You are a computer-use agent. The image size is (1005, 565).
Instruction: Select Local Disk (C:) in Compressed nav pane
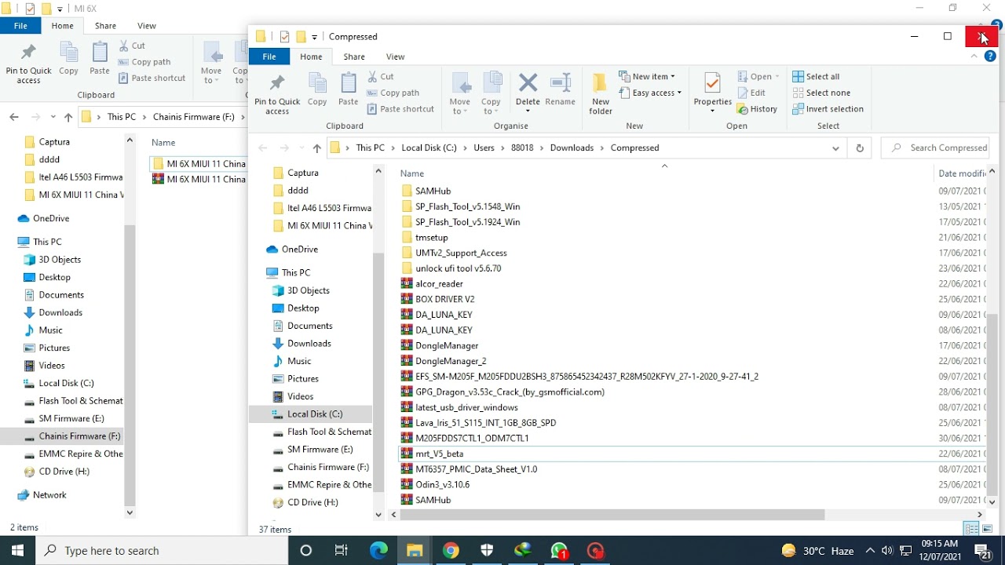pyautogui.click(x=315, y=414)
